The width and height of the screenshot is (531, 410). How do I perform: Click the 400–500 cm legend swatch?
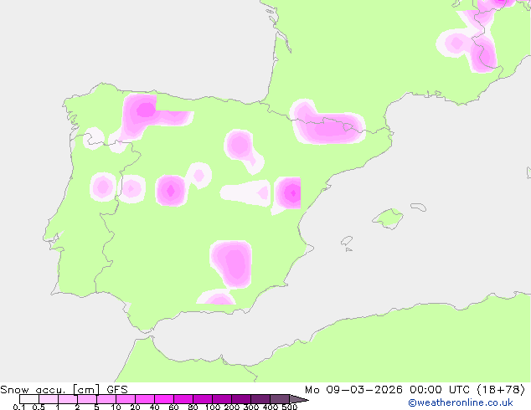click(x=280, y=399)
